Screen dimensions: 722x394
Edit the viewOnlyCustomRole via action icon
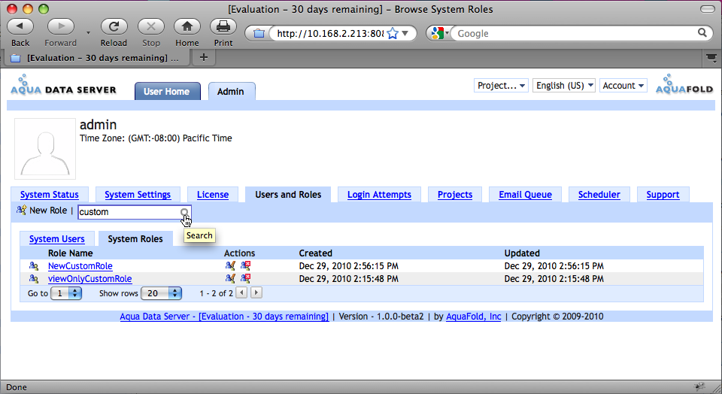[x=230, y=278]
